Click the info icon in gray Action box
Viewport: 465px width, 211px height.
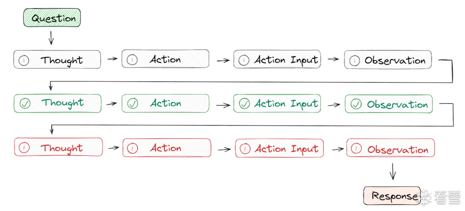click(132, 60)
